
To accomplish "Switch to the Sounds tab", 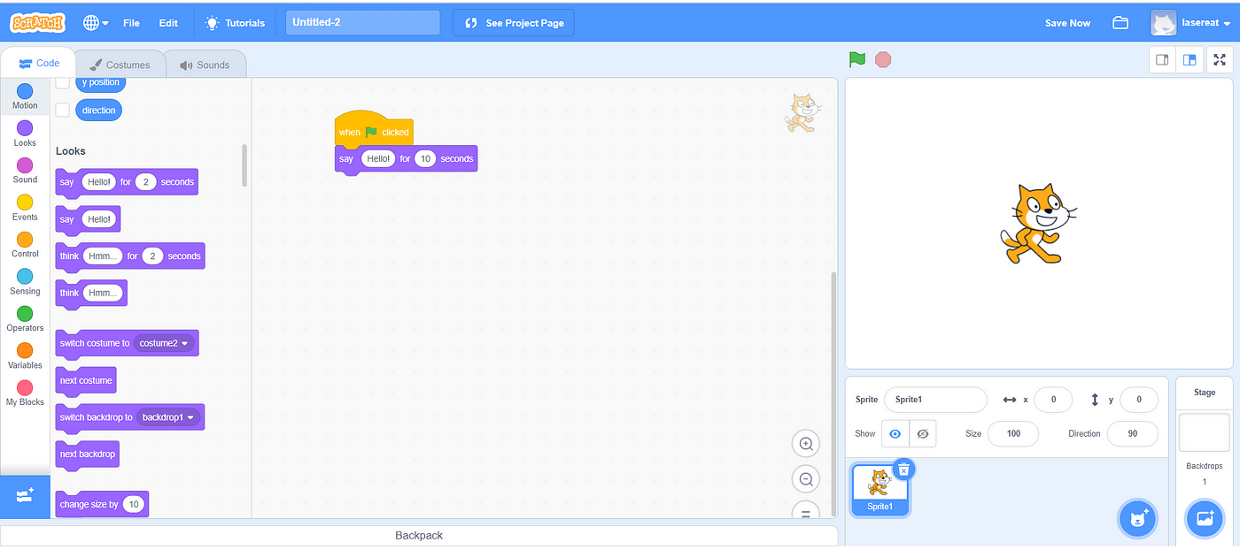I will [x=205, y=65].
